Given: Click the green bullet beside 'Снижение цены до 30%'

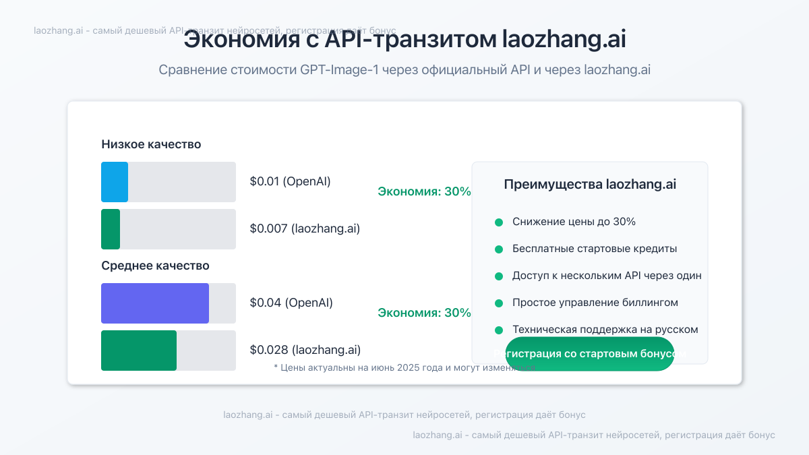Looking at the screenshot, I should (499, 222).
